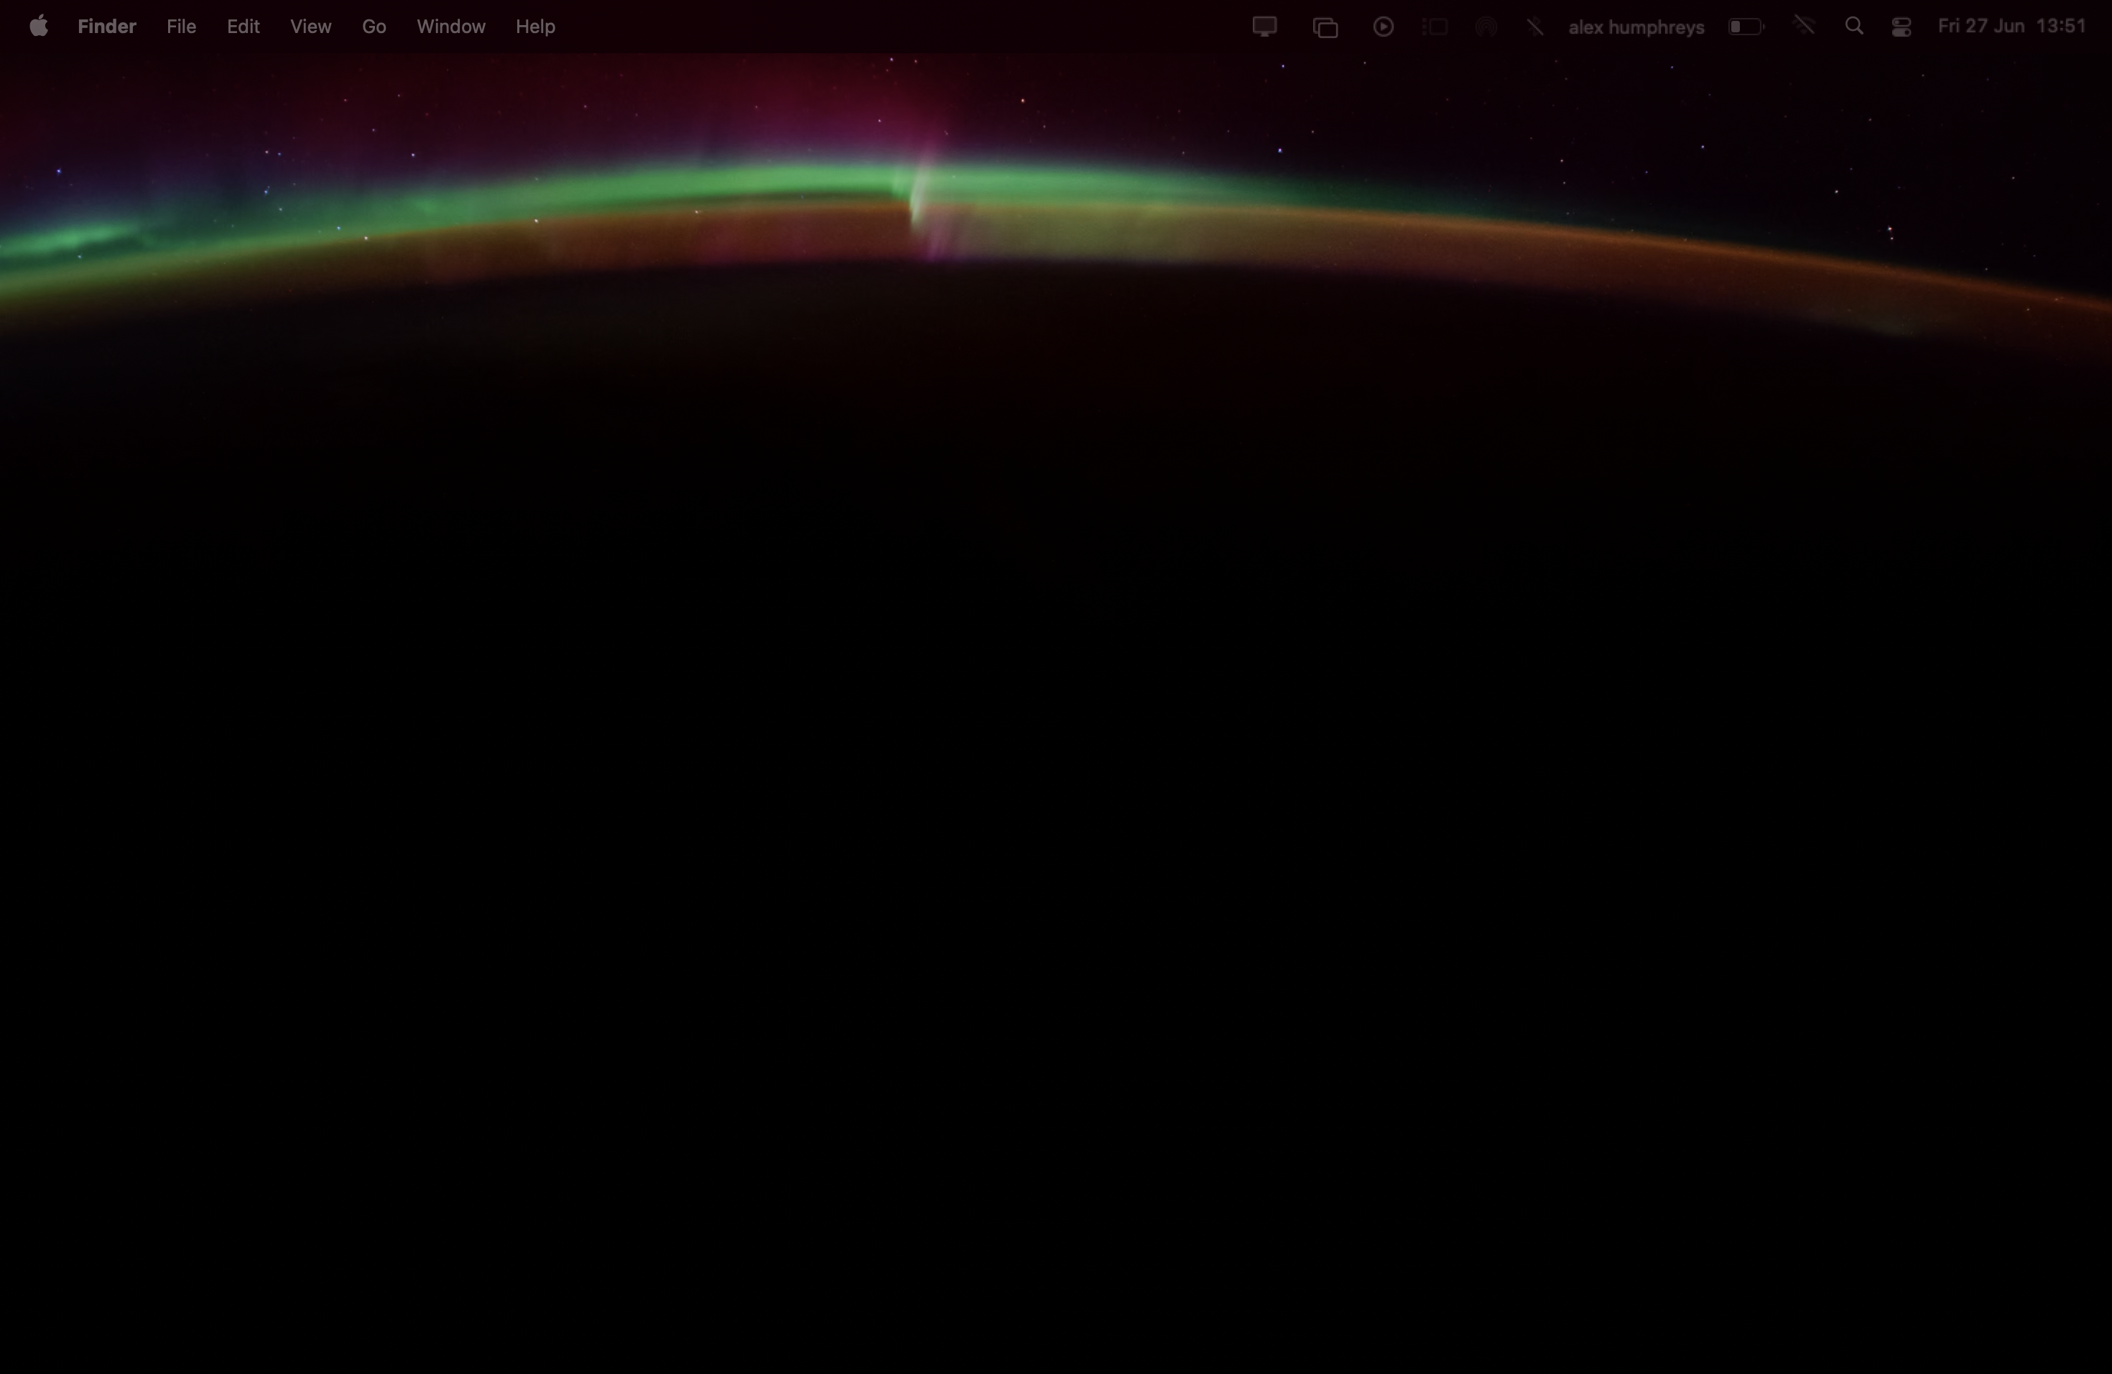Click the date and time clock

(2011, 27)
